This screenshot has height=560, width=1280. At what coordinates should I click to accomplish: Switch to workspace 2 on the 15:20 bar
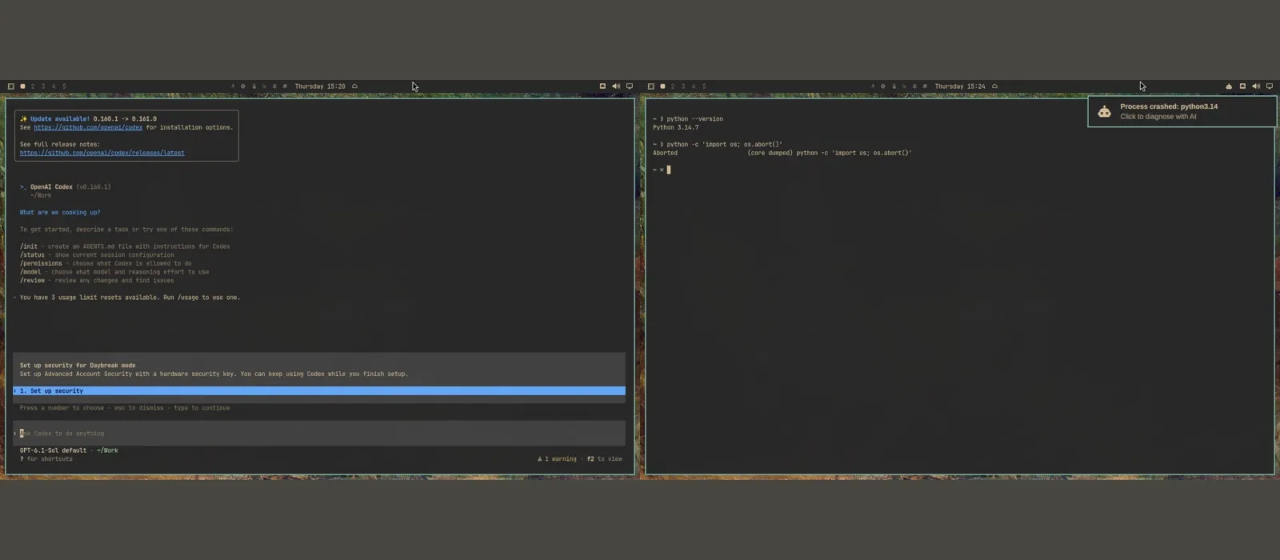pyautogui.click(x=33, y=86)
